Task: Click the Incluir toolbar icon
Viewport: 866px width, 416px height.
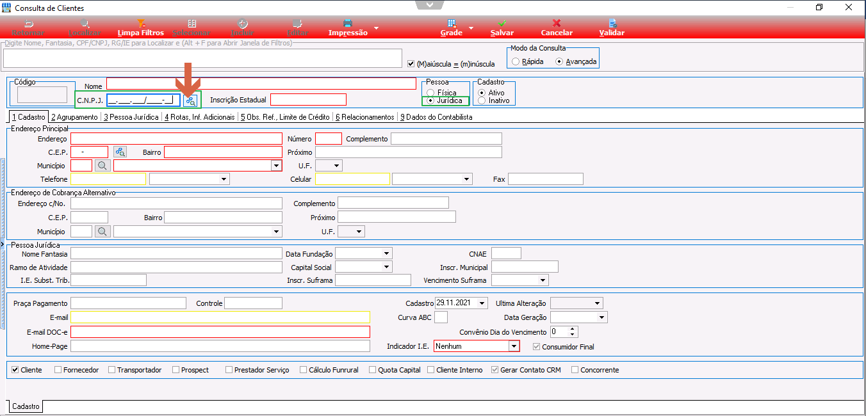Action: 242,23
